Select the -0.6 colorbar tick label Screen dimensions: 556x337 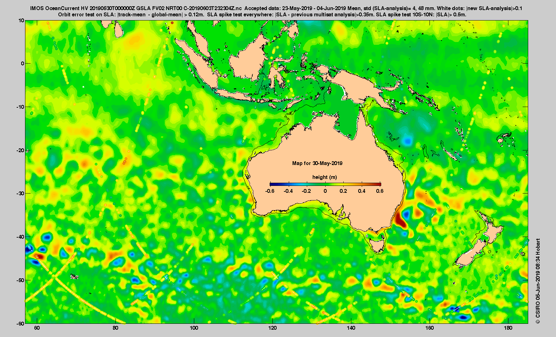point(270,191)
